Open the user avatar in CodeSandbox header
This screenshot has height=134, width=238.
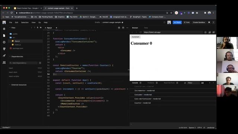(169, 22)
